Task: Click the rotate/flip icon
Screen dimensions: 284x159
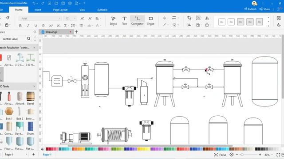Action: tap(207, 18)
